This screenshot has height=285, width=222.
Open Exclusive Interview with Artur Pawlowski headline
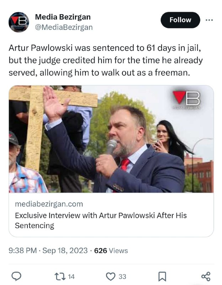click(101, 220)
